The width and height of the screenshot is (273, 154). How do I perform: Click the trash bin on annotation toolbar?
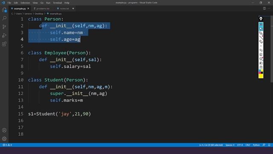(261, 54)
